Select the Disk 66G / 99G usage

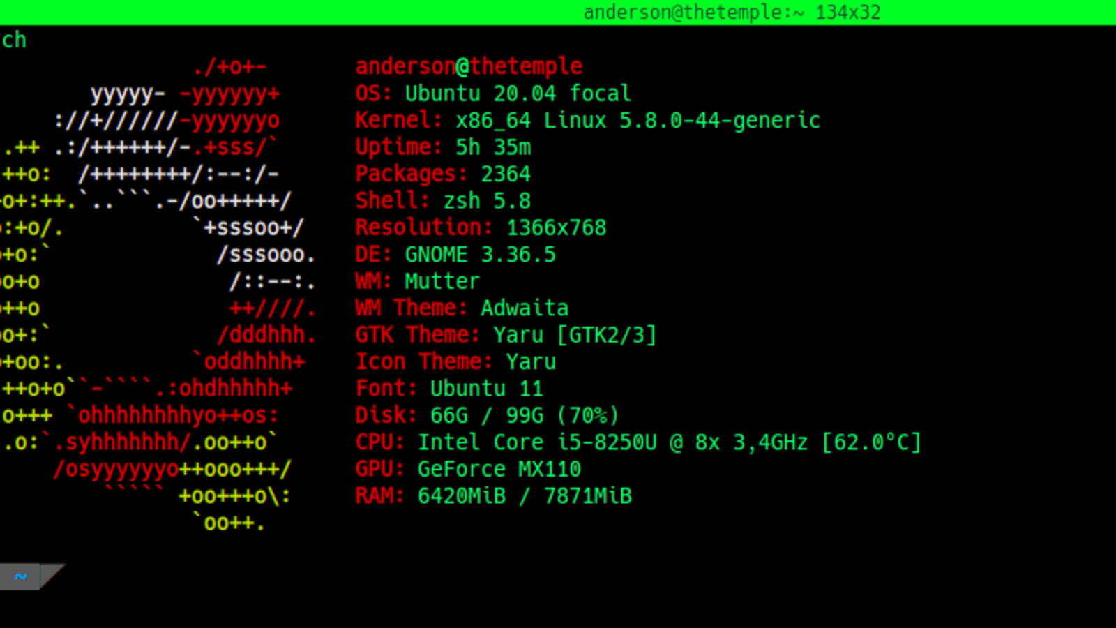point(488,415)
